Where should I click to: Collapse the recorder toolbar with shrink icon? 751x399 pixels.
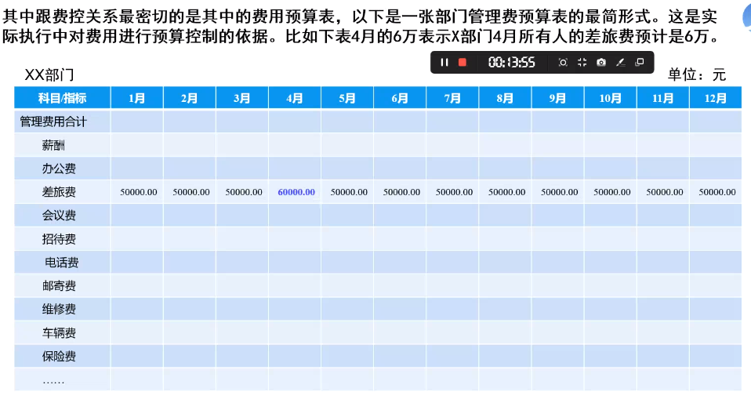pos(582,62)
